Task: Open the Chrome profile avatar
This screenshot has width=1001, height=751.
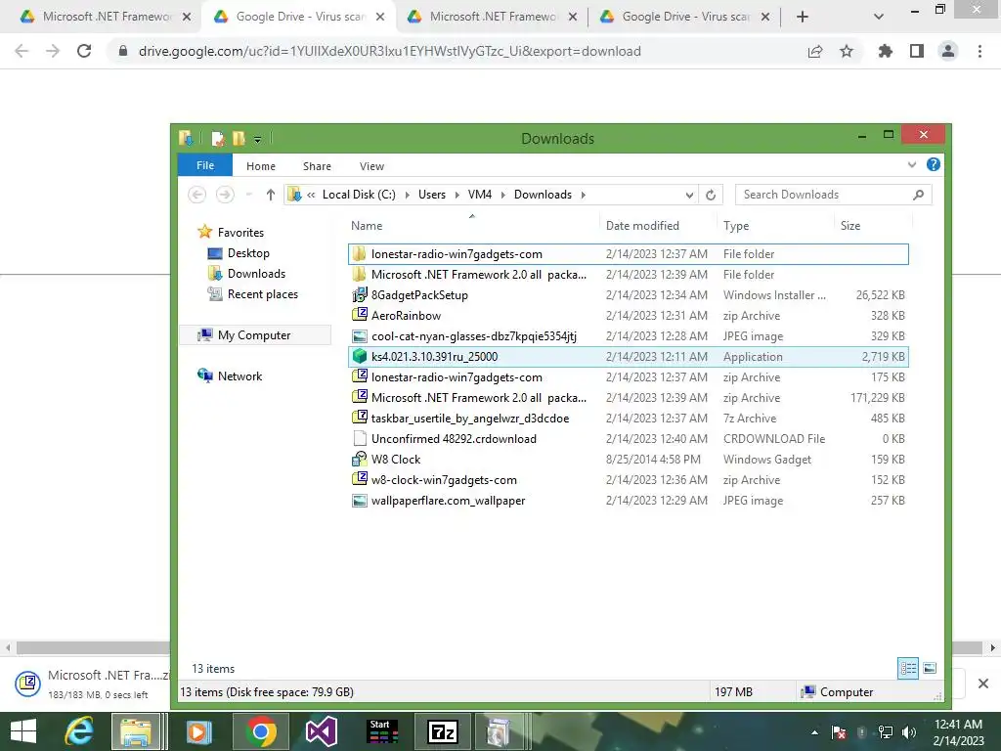Action: point(948,51)
